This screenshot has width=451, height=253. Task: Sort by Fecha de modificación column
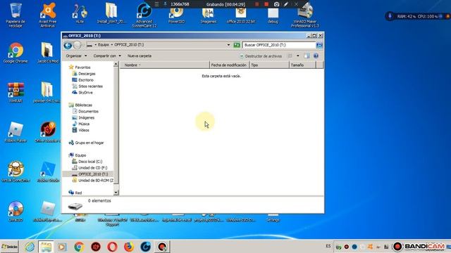229,65
